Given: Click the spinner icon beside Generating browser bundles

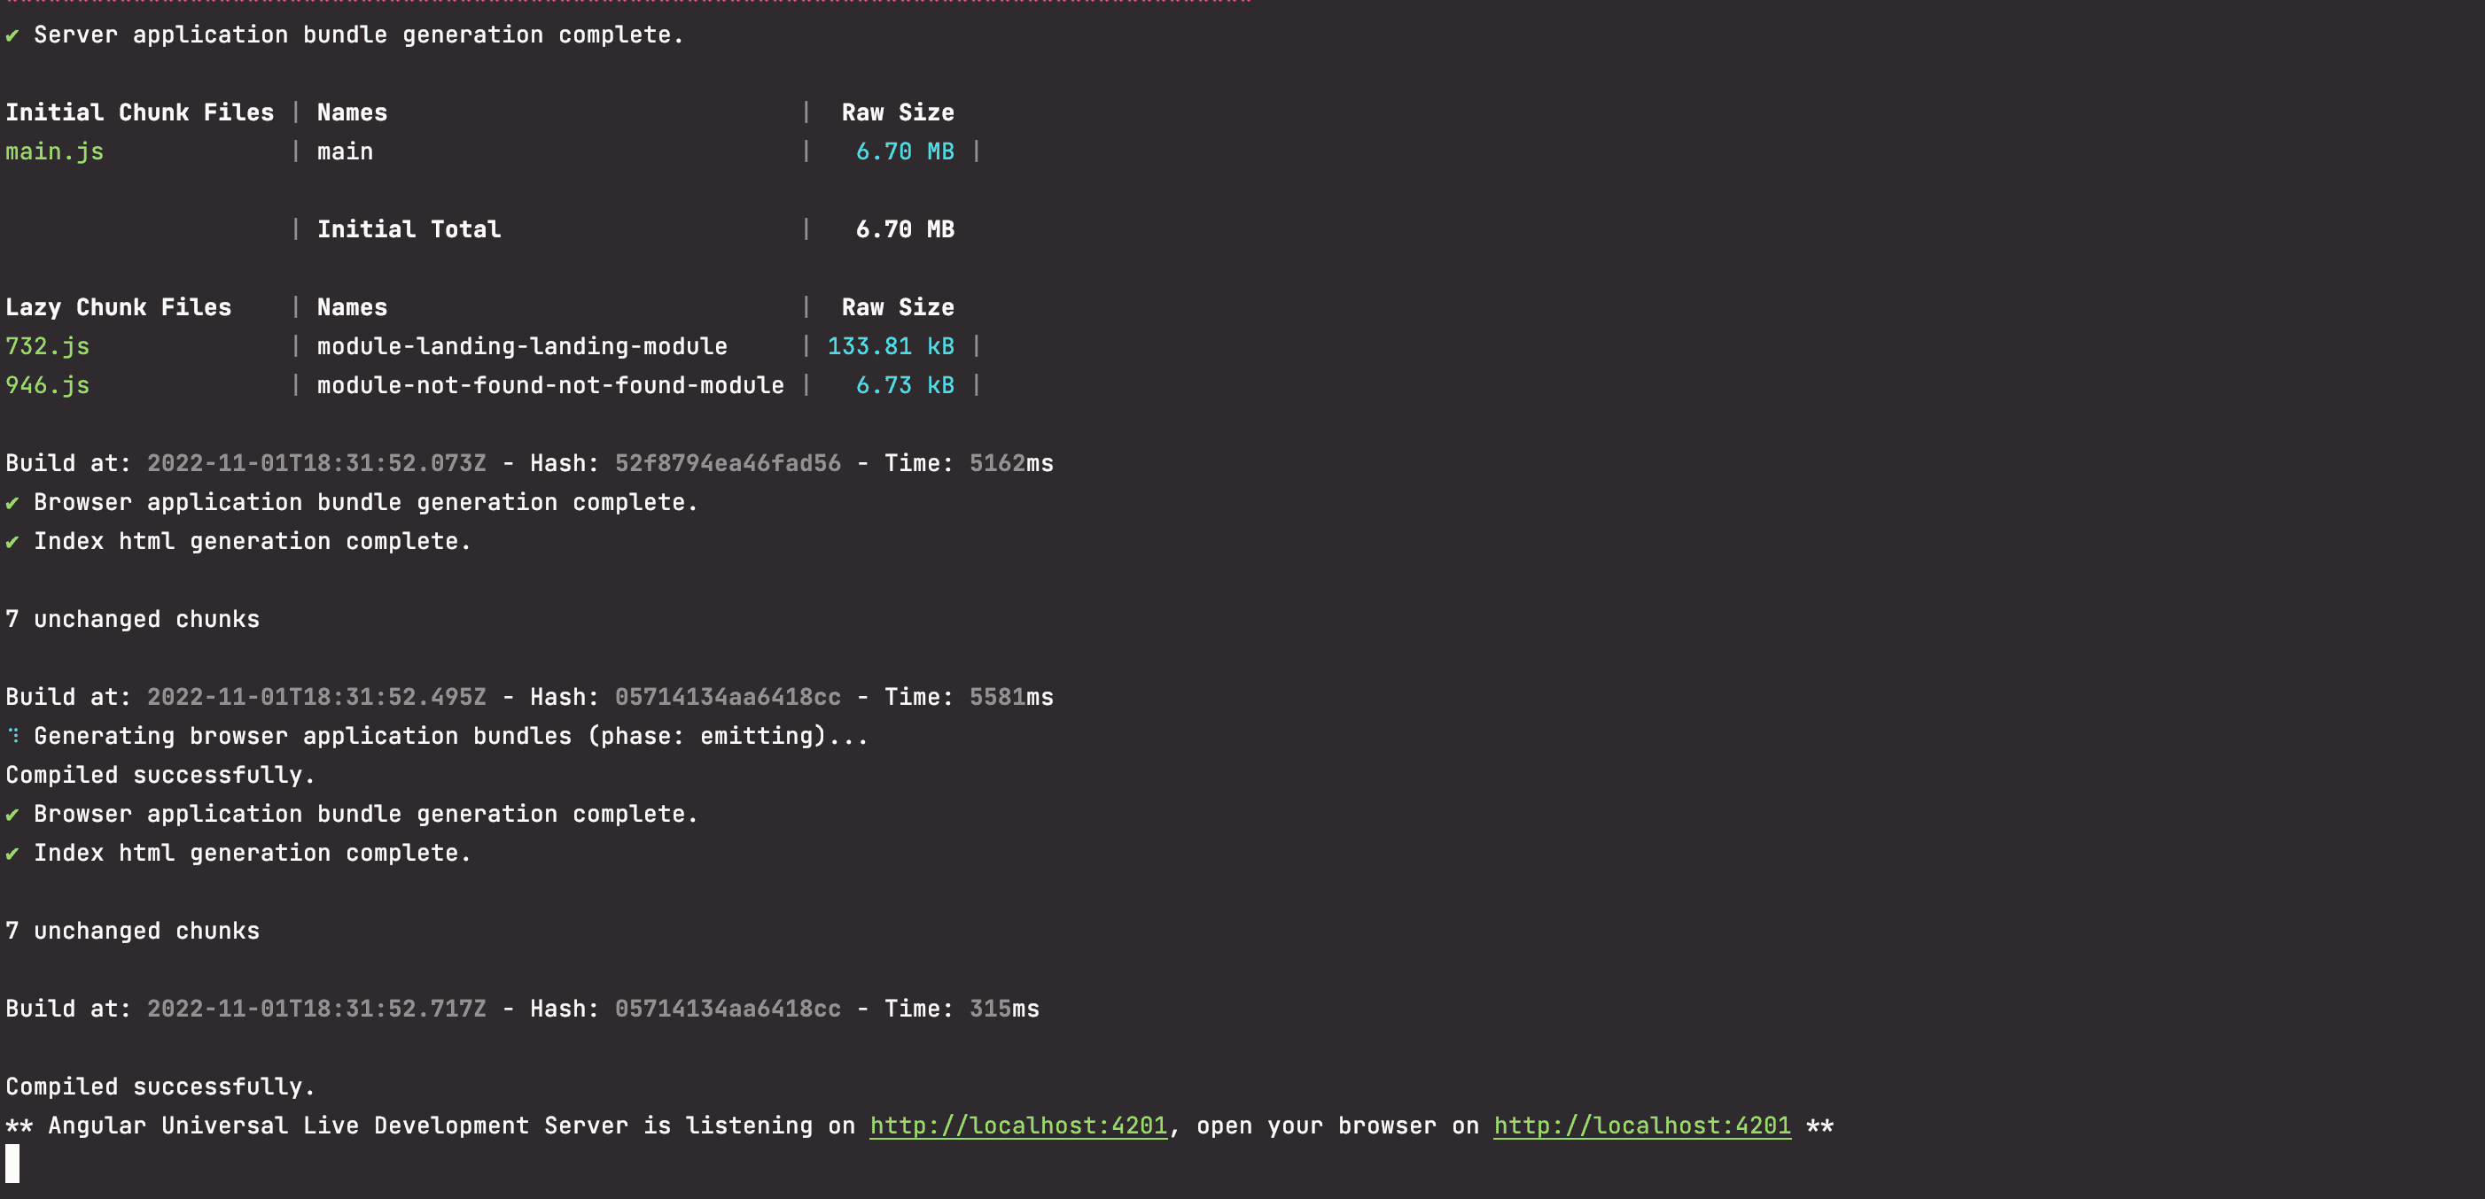Looking at the screenshot, I should 12,735.
